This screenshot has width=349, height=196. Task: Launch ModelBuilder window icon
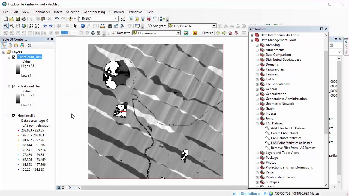(x=163, y=19)
